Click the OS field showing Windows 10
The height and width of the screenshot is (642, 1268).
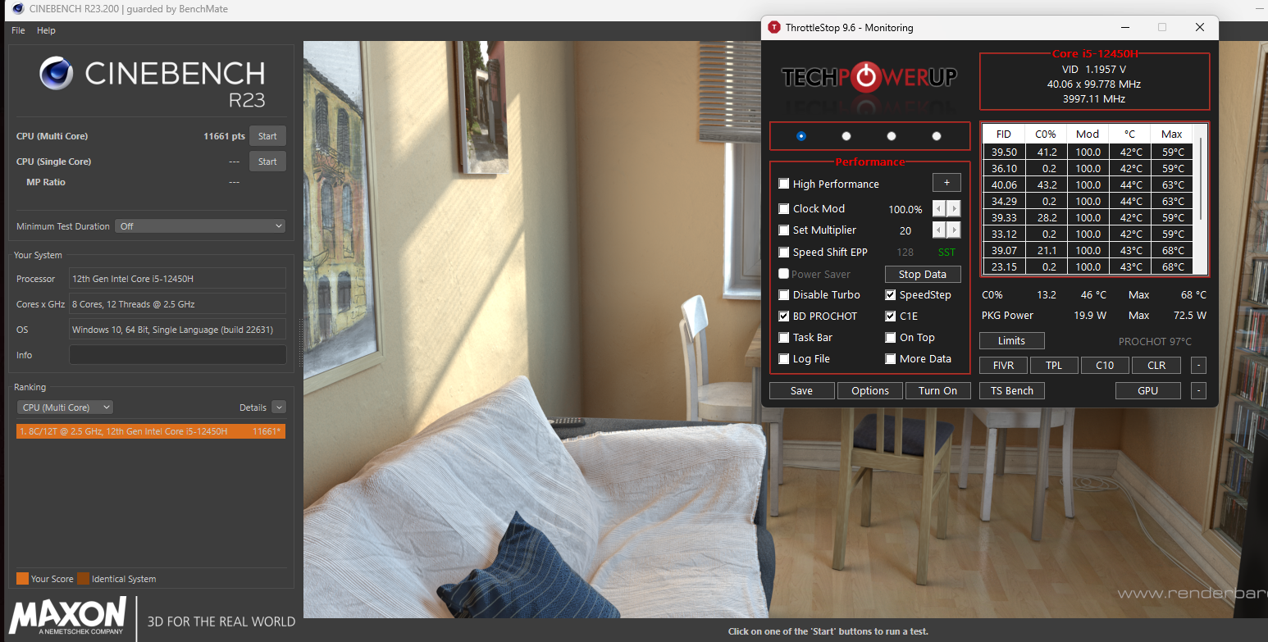[x=178, y=330]
